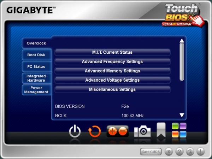Click the camera screenshot icon

click(142, 131)
